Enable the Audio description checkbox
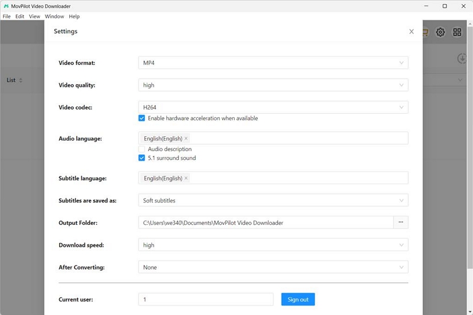 click(142, 149)
